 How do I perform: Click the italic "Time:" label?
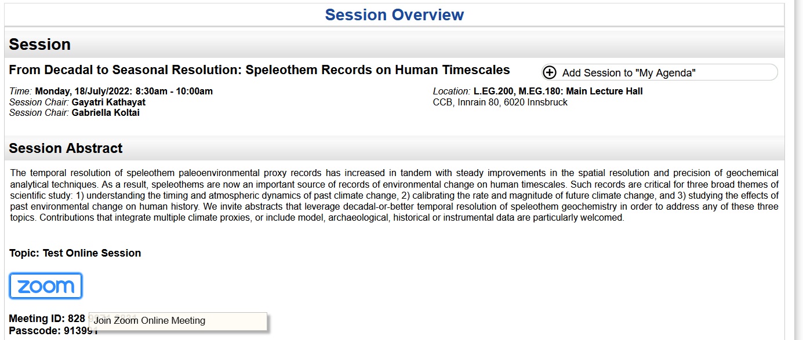[21, 91]
